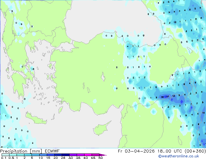Click the 'Precipitation' title text

pyautogui.click(x=14, y=151)
